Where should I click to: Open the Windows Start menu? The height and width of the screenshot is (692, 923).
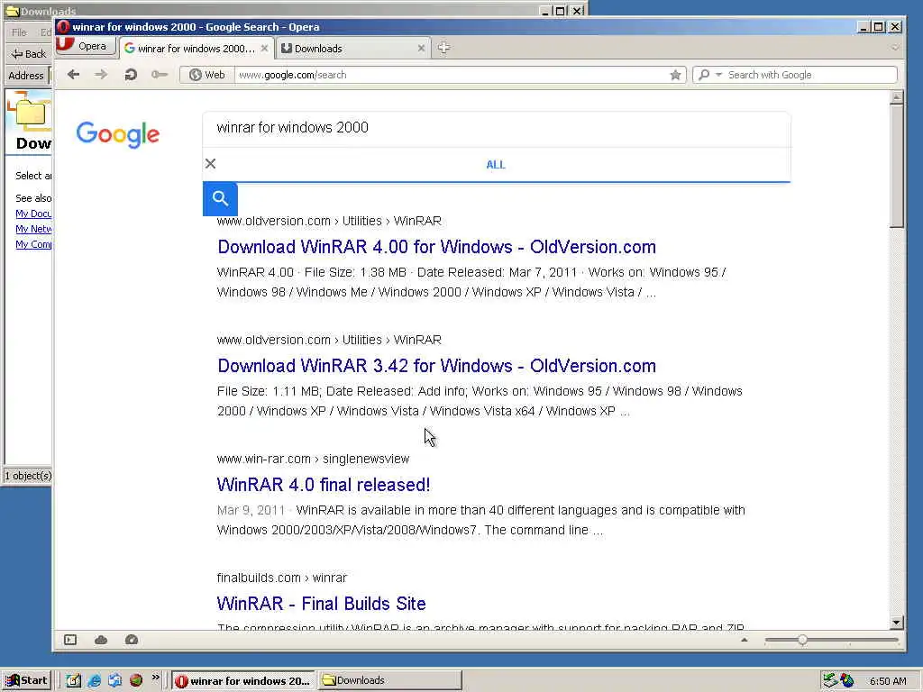tap(27, 680)
